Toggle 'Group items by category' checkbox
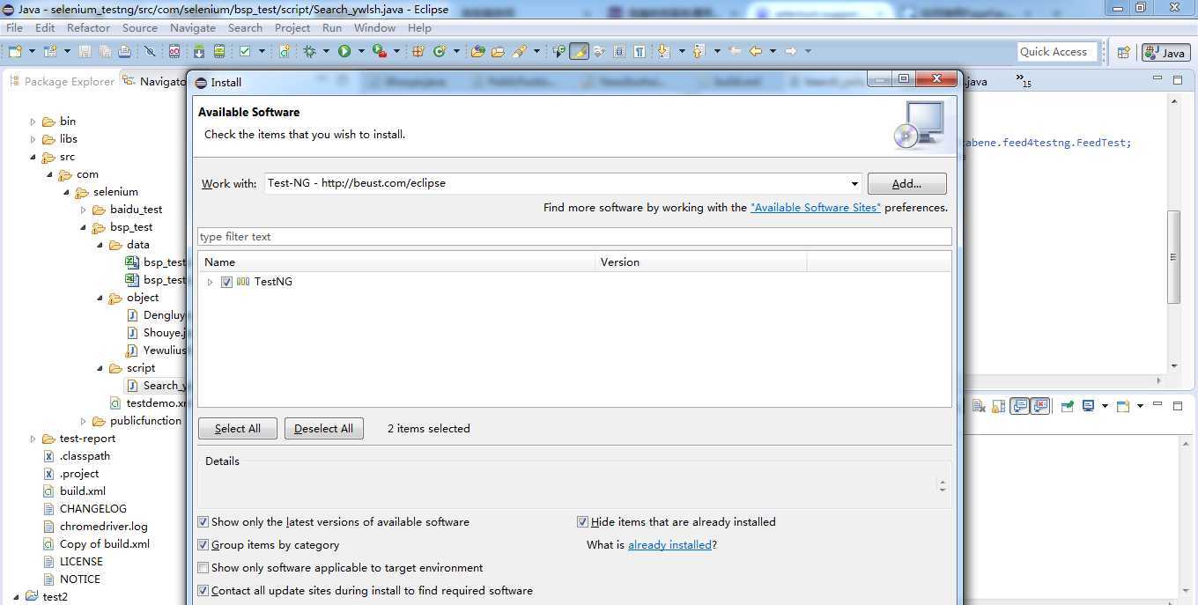Screen dimensions: 1198x605 coord(203,545)
